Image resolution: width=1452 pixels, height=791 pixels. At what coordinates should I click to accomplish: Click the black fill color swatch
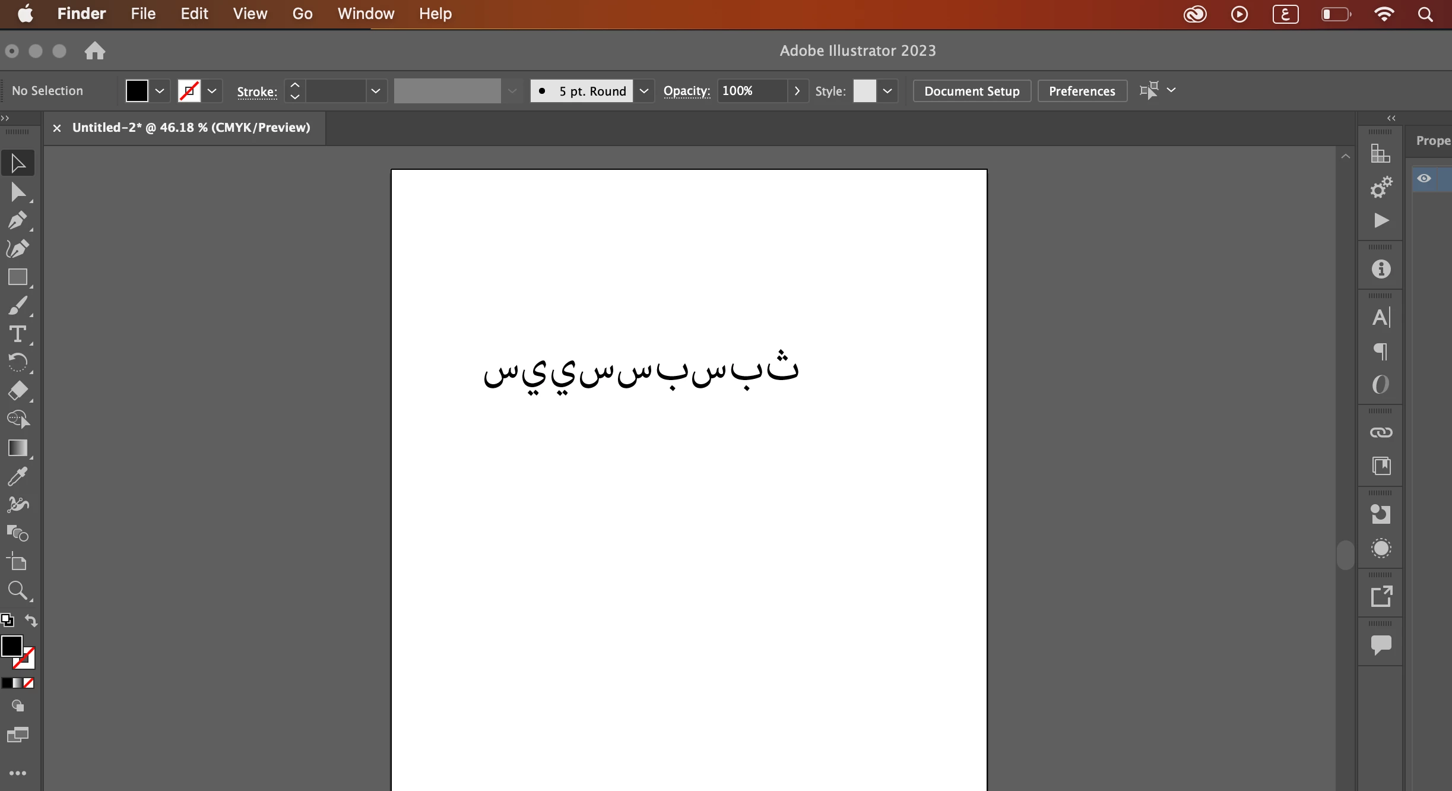click(137, 91)
